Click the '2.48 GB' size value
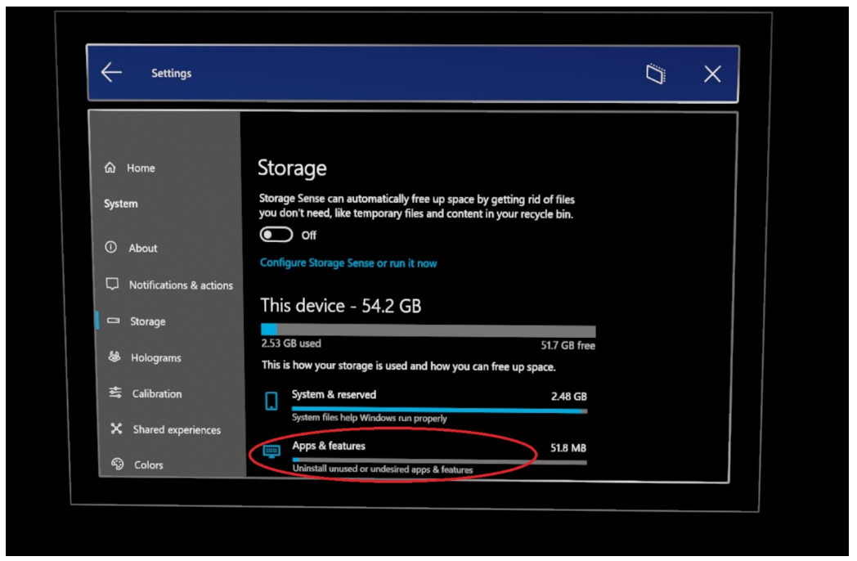 (568, 396)
